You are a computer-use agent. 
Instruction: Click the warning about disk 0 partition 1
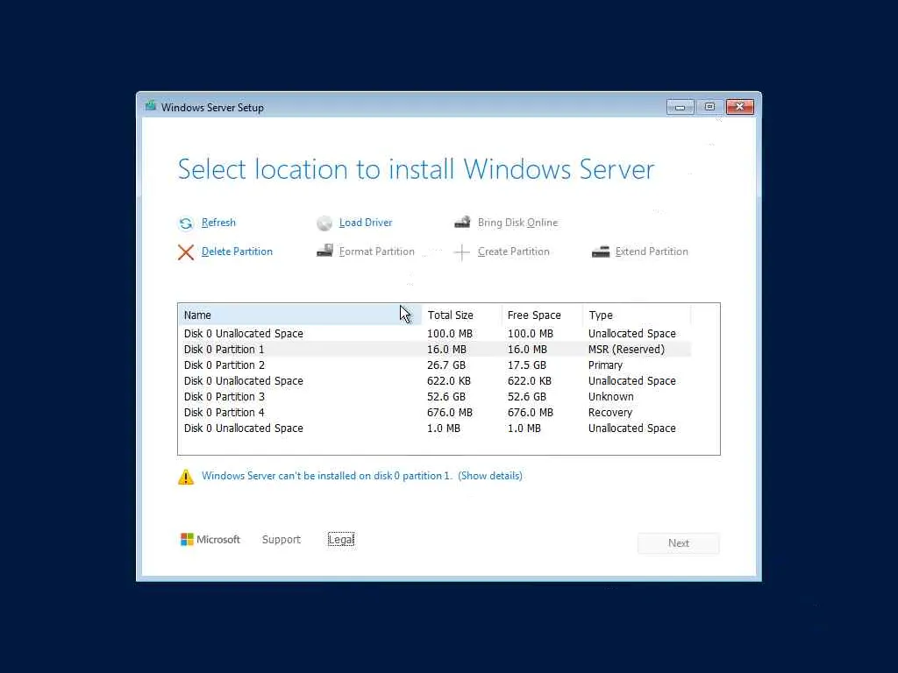tap(326, 476)
